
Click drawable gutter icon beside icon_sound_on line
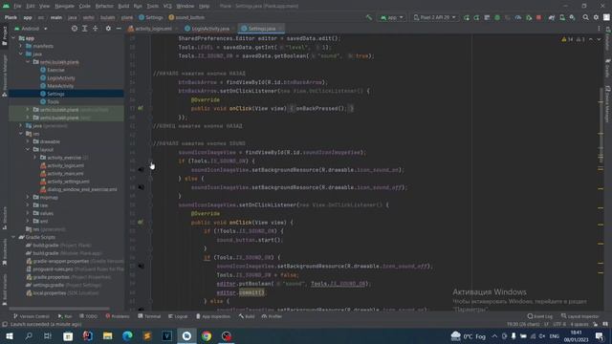pyautogui.click(x=141, y=170)
